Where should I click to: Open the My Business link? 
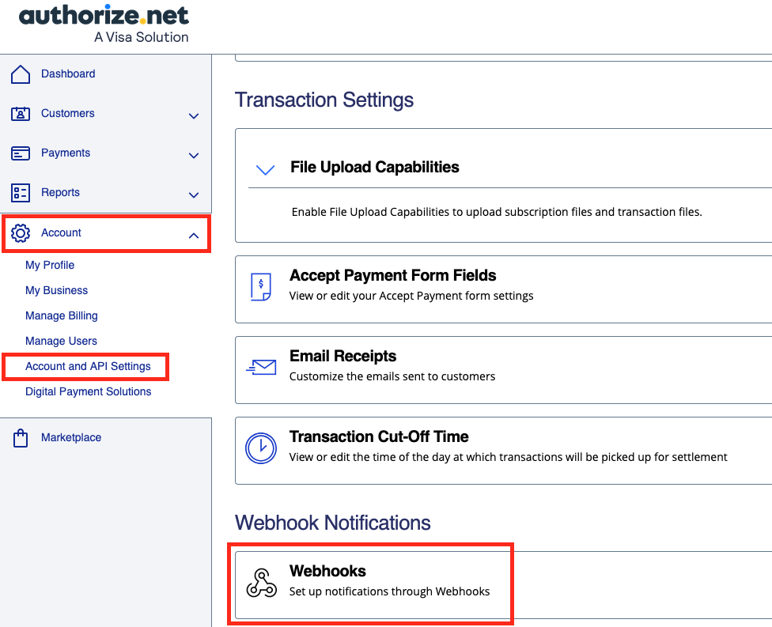click(57, 290)
